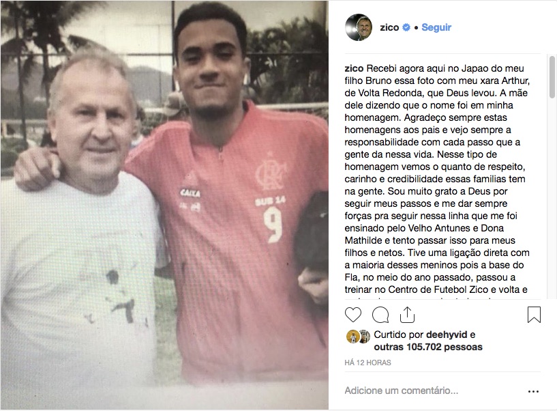Click the verified badge next to zico
The image size is (557, 411).
[406, 27]
